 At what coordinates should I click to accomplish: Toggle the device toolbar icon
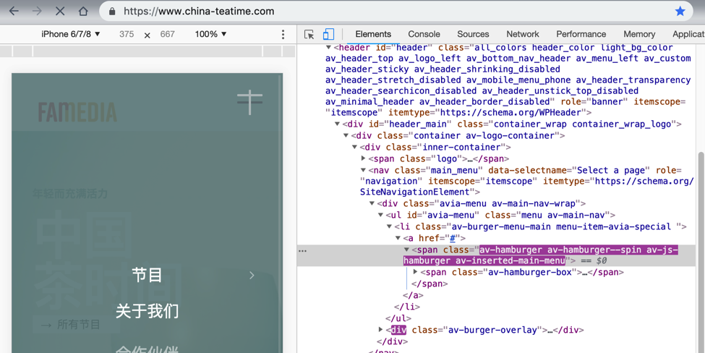329,34
